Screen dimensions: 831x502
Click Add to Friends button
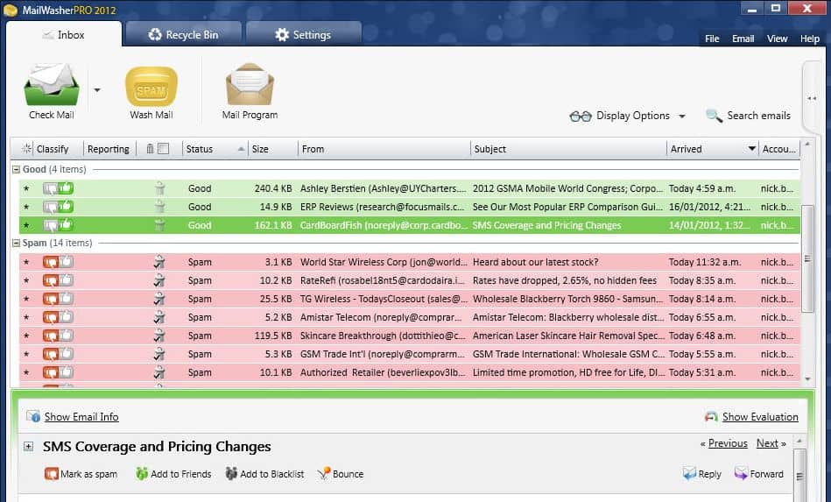pos(173,474)
